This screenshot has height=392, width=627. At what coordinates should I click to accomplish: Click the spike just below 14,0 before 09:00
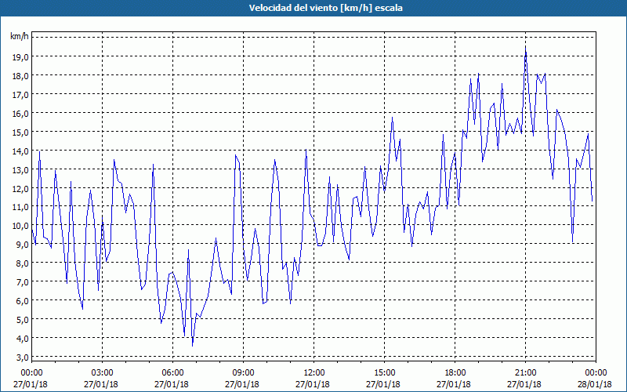[x=236, y=155]
